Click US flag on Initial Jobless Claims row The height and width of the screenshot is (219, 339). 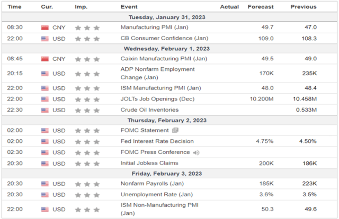pos(44,163)
